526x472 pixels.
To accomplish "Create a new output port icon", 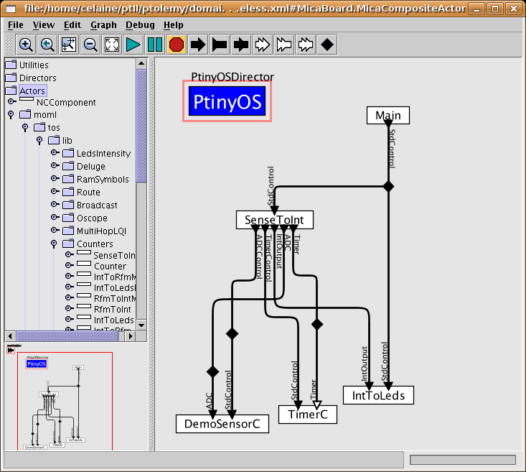I will pos(220,45).
